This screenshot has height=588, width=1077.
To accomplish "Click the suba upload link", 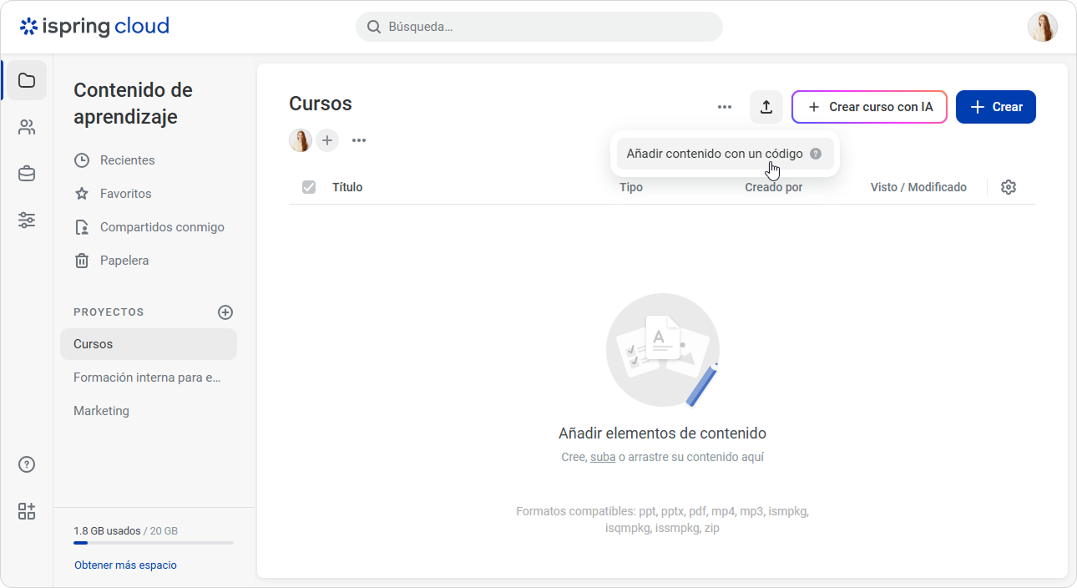I will tap(603, 457).
